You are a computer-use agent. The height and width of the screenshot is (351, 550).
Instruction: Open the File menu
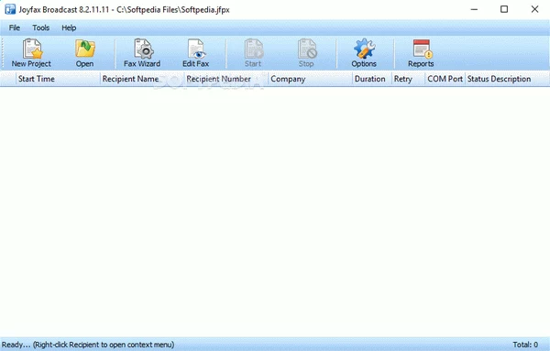pos(15,27)
